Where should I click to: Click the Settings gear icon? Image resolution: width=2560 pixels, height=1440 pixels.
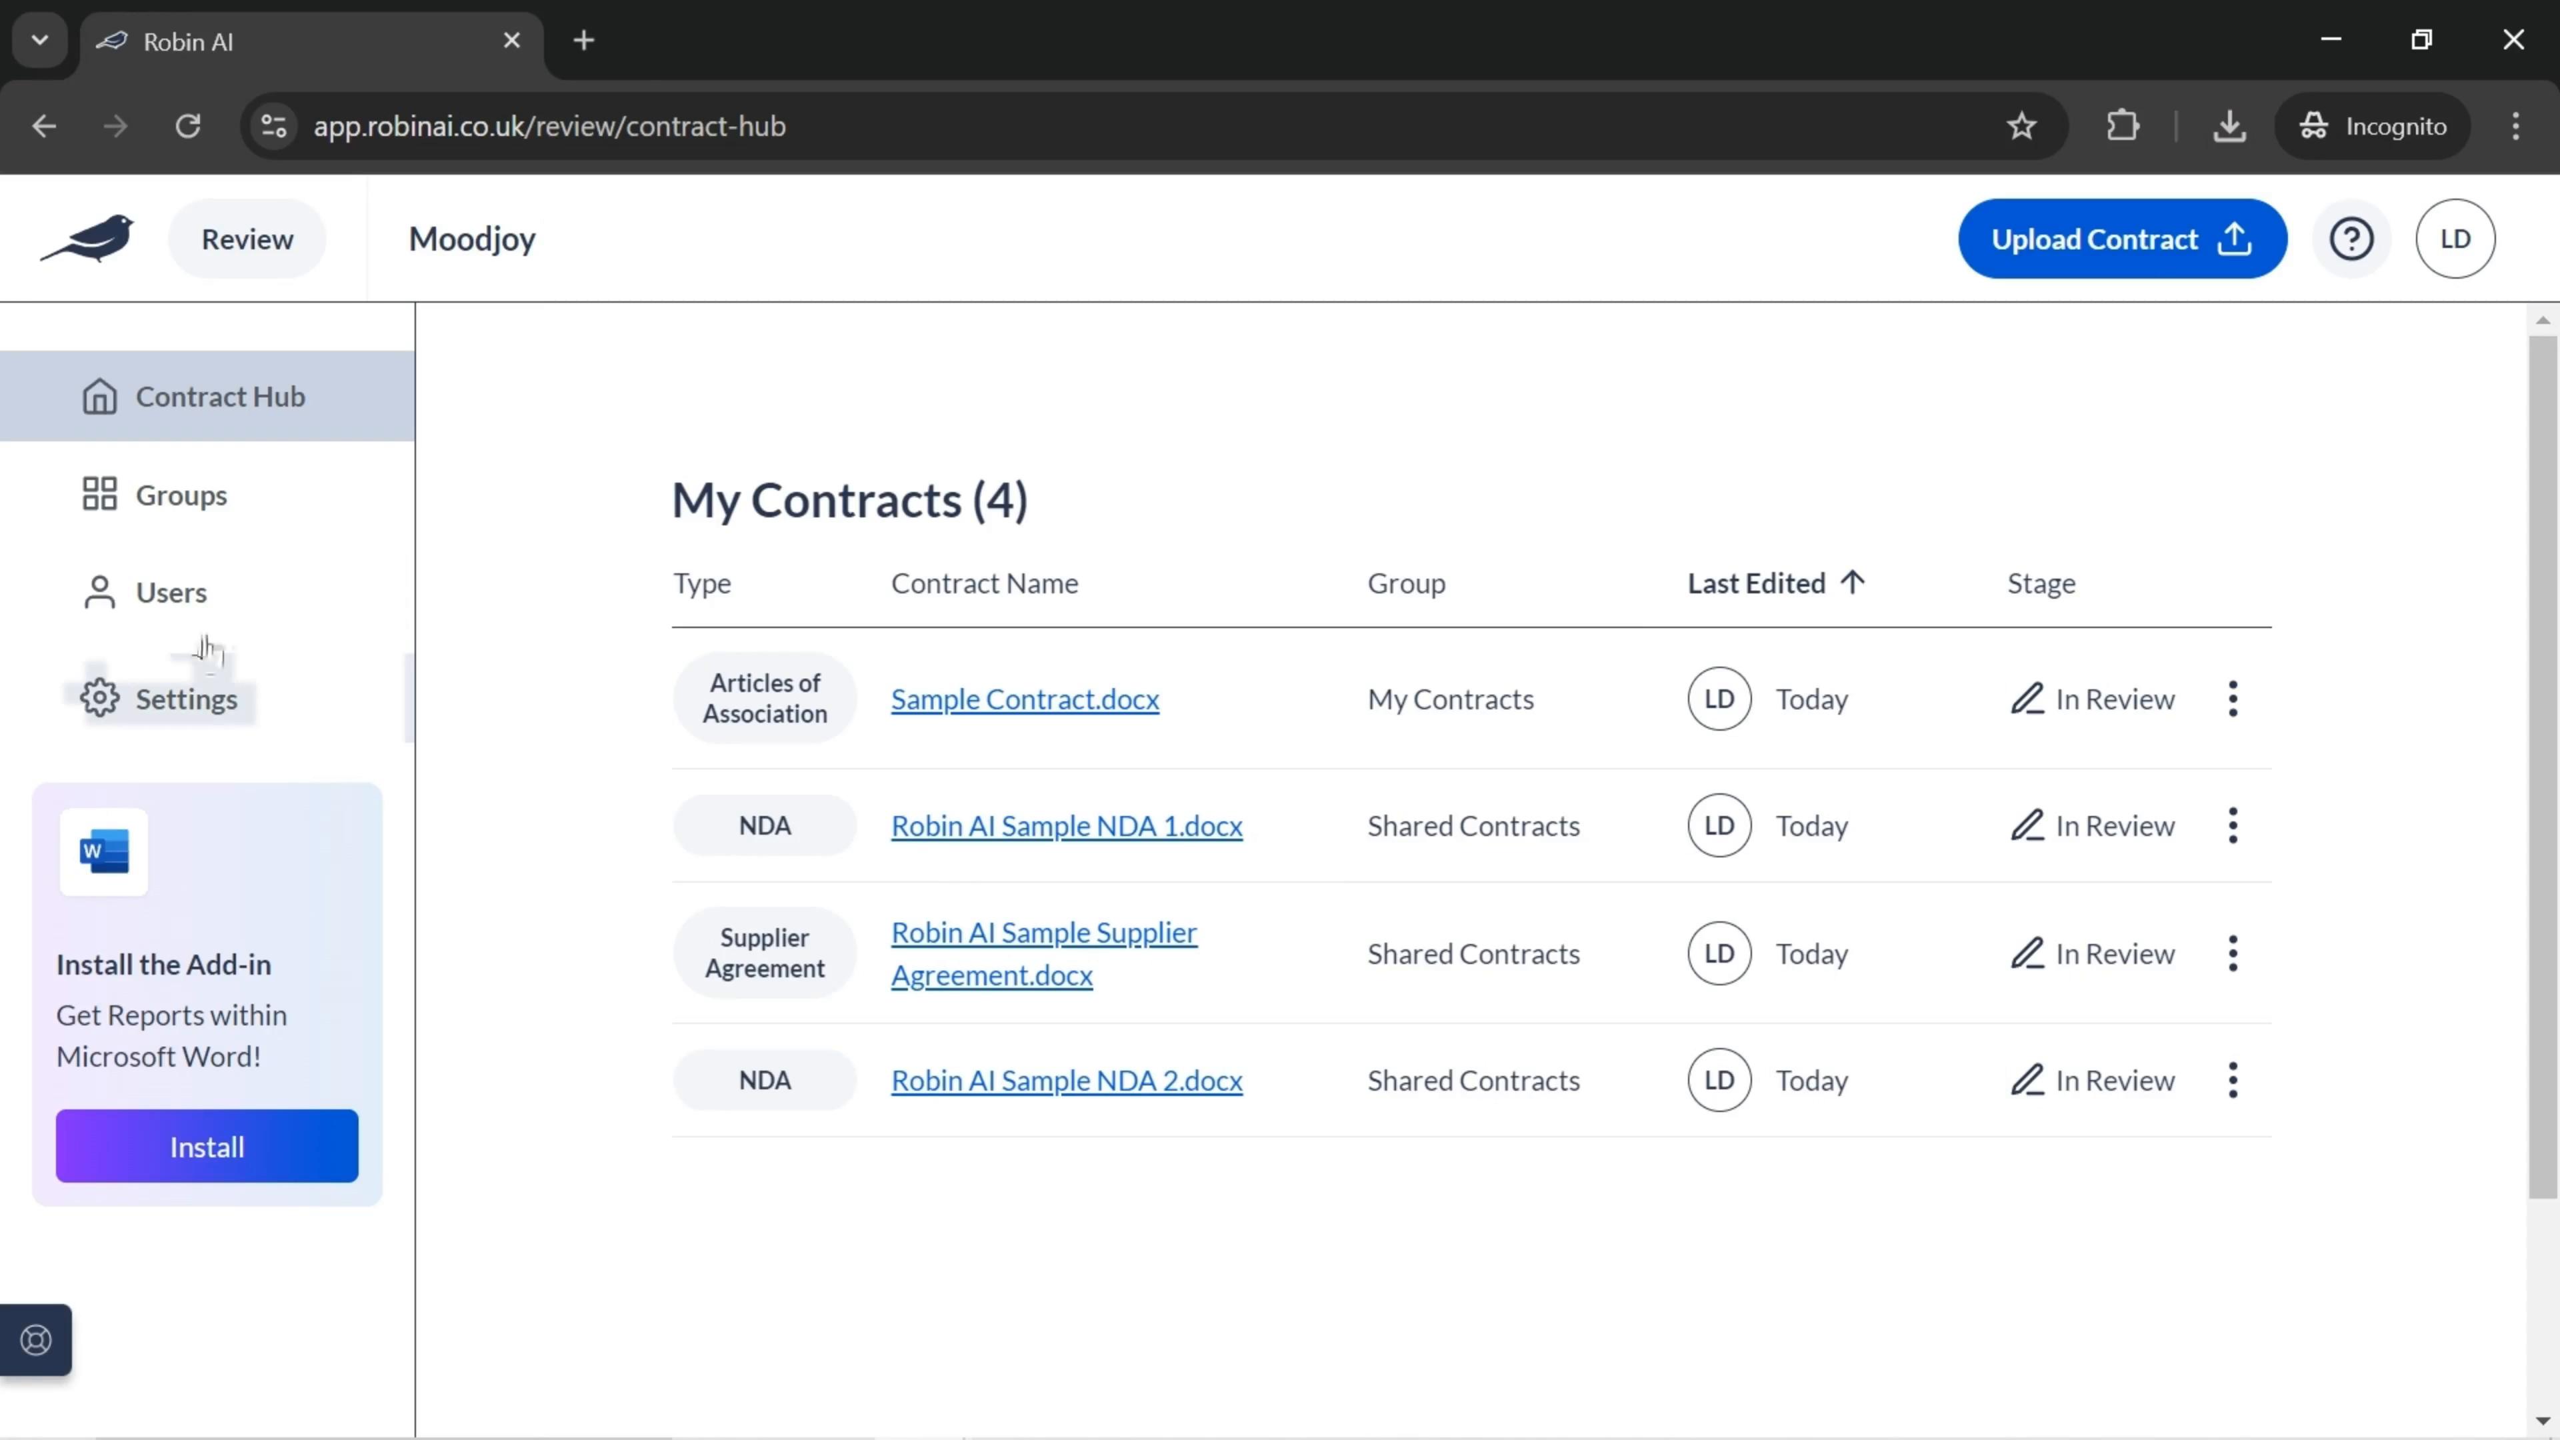point(99,698)
